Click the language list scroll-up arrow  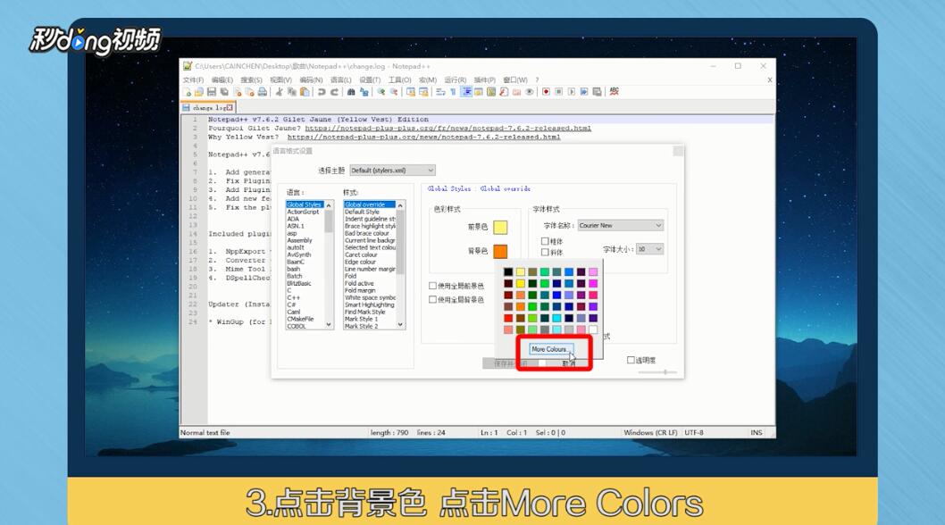(x=329, y=205)
